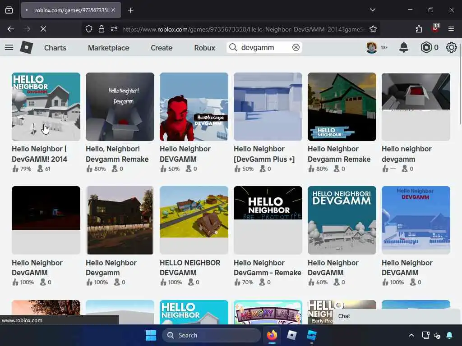Open the Robux nav item
The image size is (462, 346).
click(x=204, y=48)
